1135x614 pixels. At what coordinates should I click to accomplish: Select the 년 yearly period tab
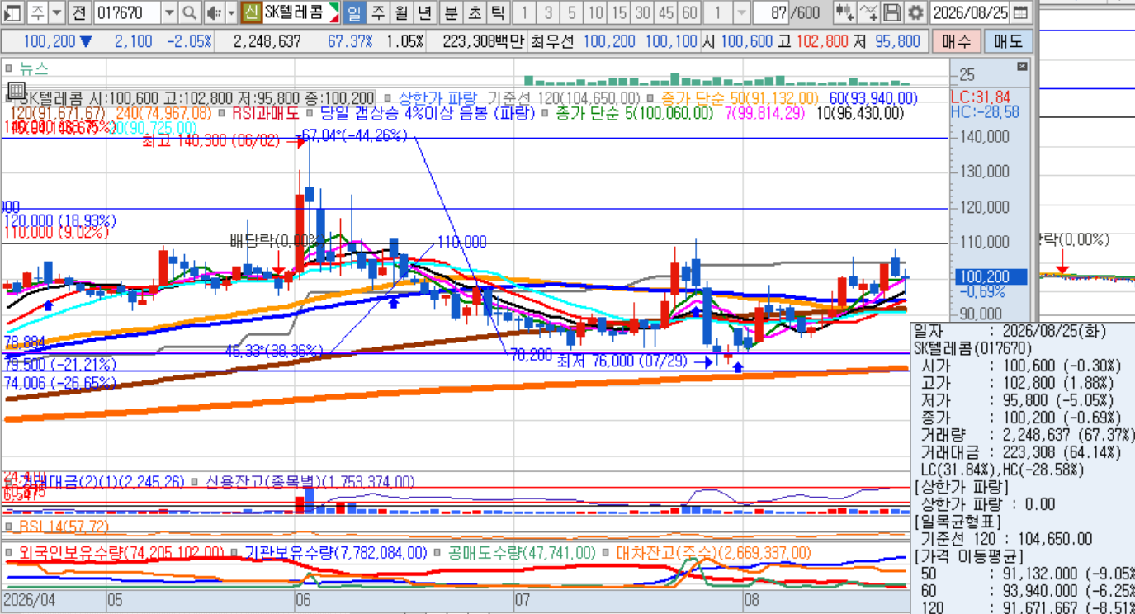(426, 12)
